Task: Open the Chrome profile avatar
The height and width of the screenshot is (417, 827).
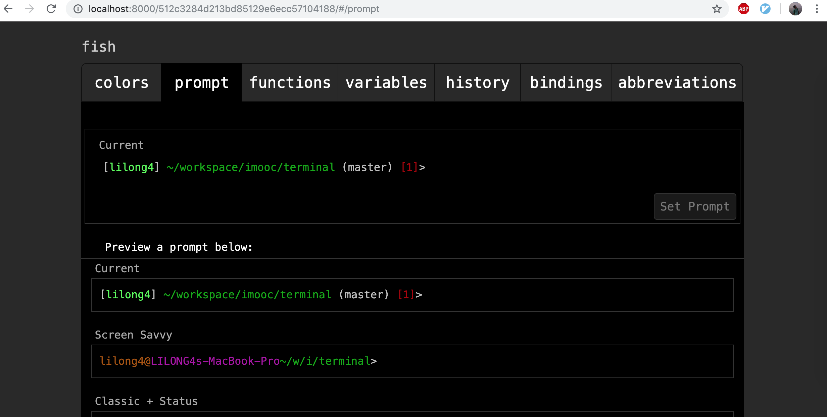Action: [795, 9]
